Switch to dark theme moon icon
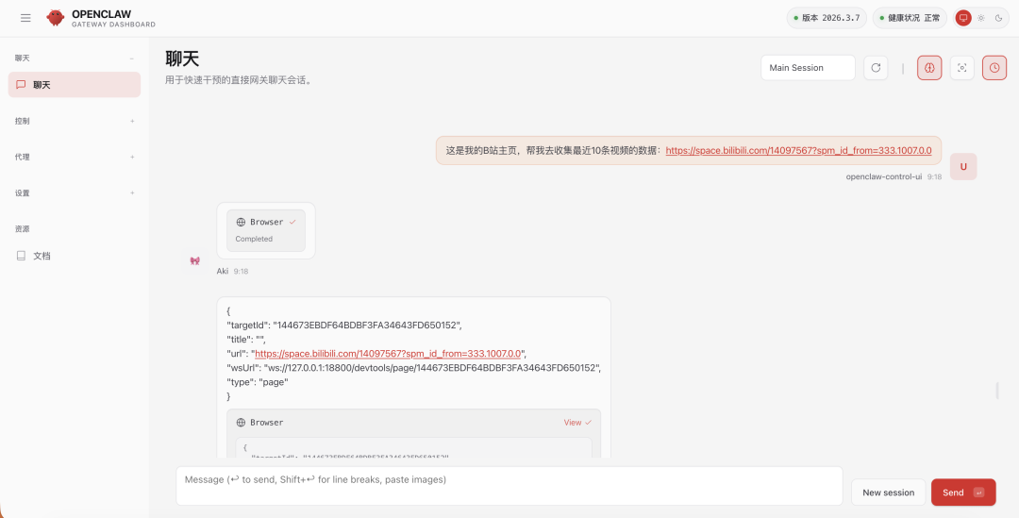 (x=999, y=18)
